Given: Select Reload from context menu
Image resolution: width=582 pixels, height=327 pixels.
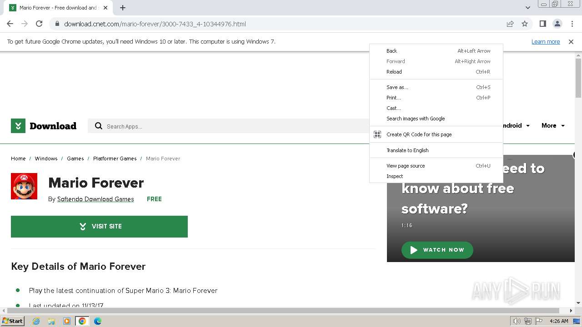Looking at the screenshot, I should pyautogui.click(x=436, y=72).
